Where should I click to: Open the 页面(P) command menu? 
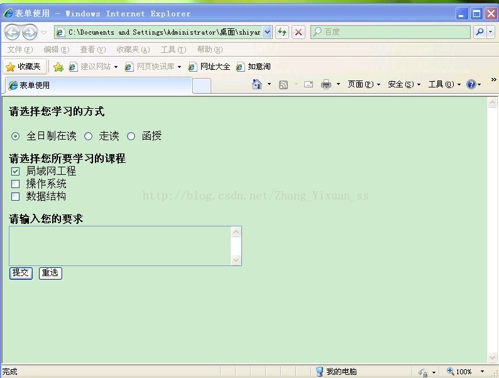tap(364, 84)
